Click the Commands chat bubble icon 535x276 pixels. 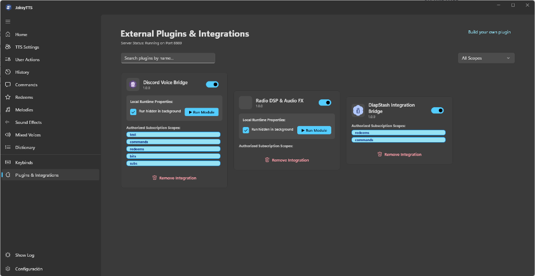pos(8,85)
